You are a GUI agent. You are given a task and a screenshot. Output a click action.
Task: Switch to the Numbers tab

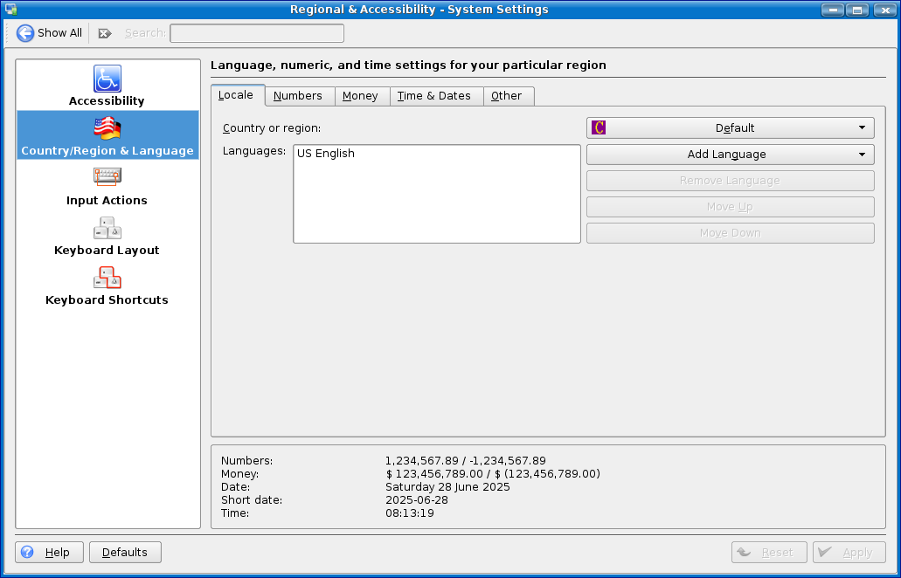pos(298,96)
